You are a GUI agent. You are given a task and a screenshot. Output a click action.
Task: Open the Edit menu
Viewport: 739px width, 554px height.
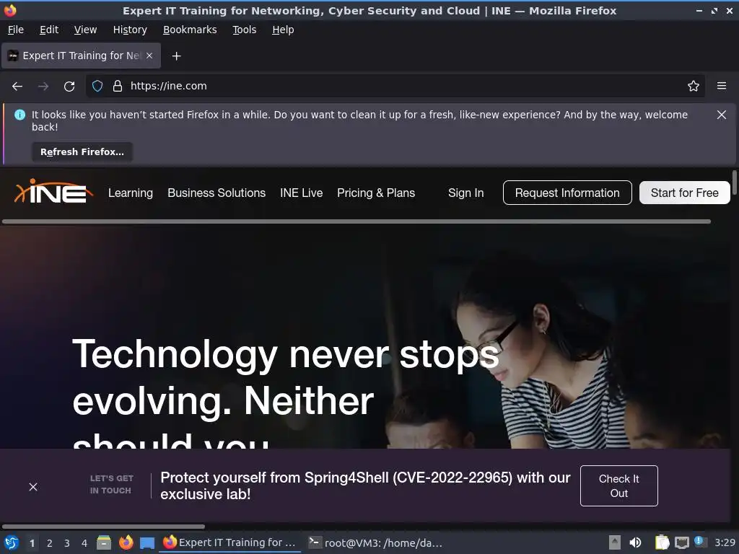[x=49, y=30]
